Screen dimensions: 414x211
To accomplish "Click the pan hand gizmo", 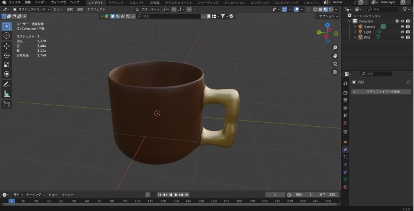I will (335, 56).
